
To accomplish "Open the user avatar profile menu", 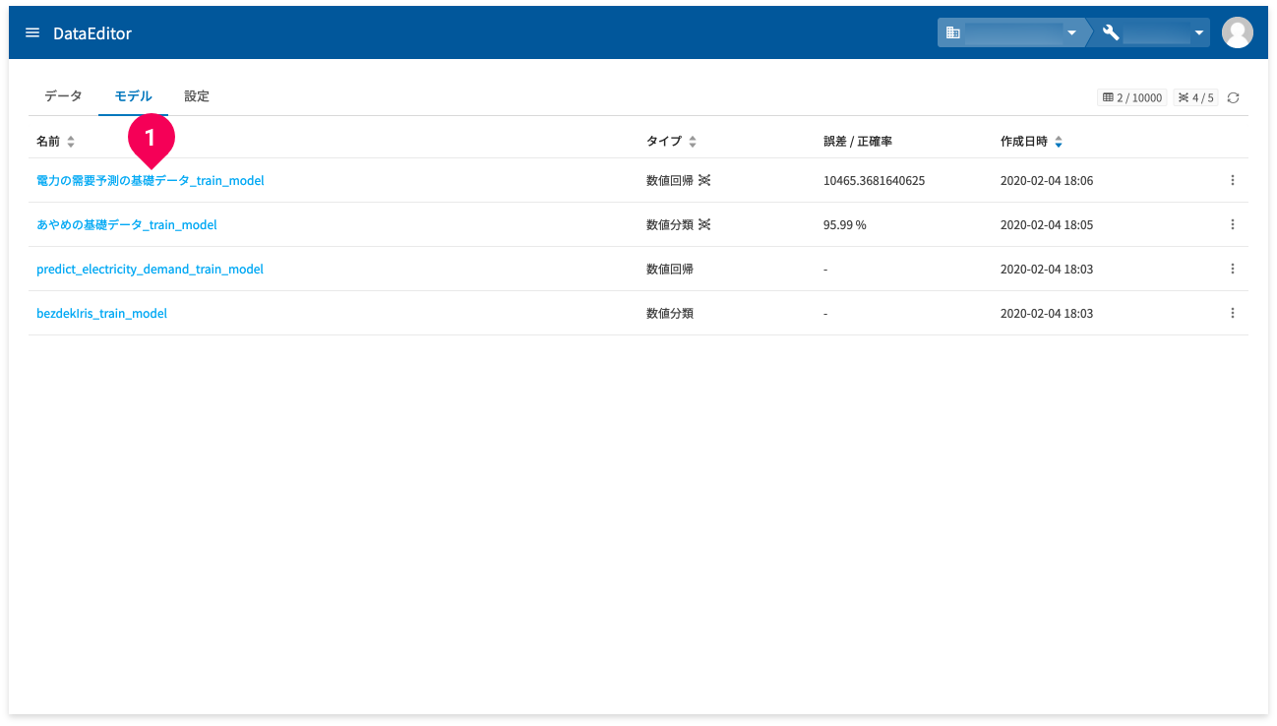I will tap(1237, 32).
